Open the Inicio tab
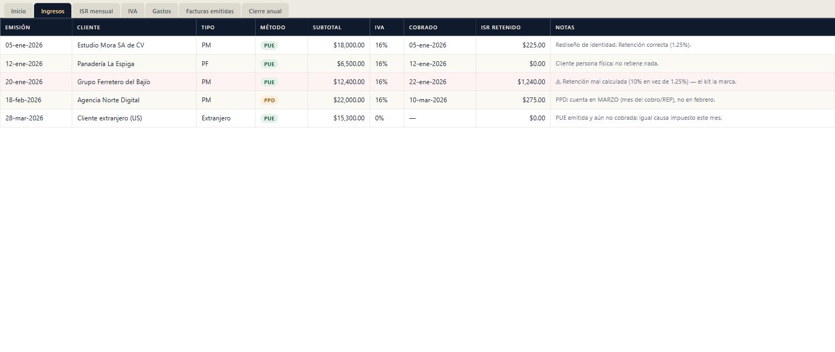 [19, 11]
